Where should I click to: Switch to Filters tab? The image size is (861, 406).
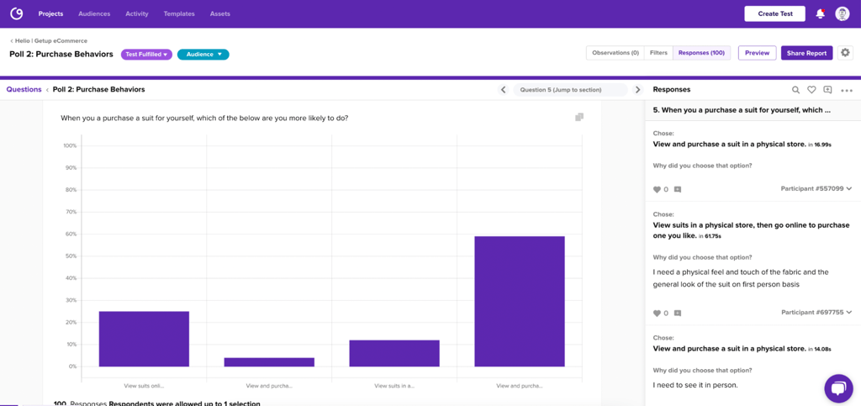click(x=658, y=53)
